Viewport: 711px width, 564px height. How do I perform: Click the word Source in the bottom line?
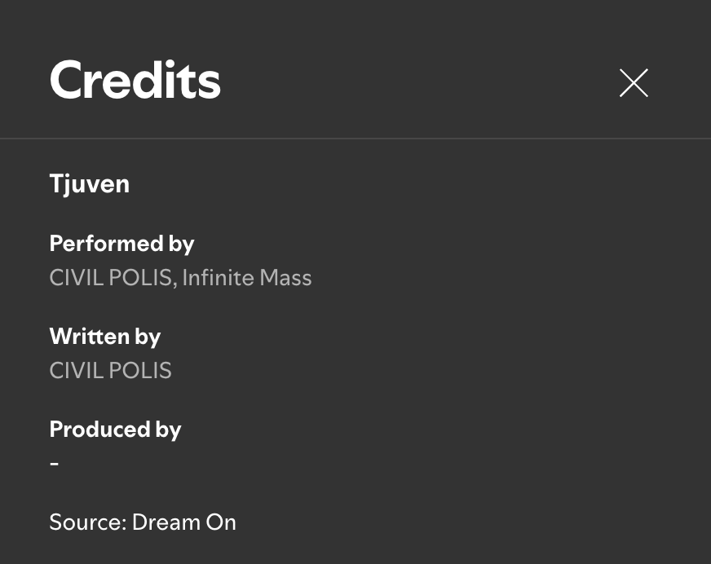tap(85, 522)
